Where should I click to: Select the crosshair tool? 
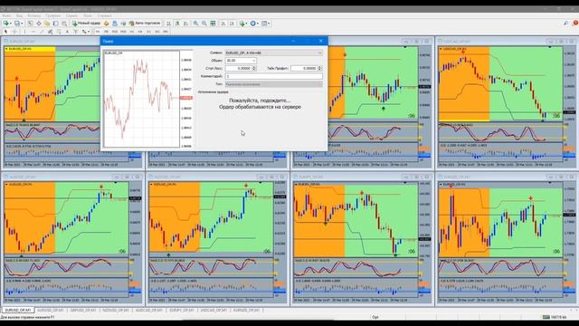14,32
